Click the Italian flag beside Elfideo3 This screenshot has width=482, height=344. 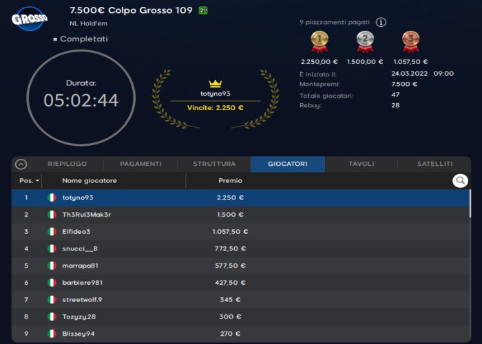[51, 232]
